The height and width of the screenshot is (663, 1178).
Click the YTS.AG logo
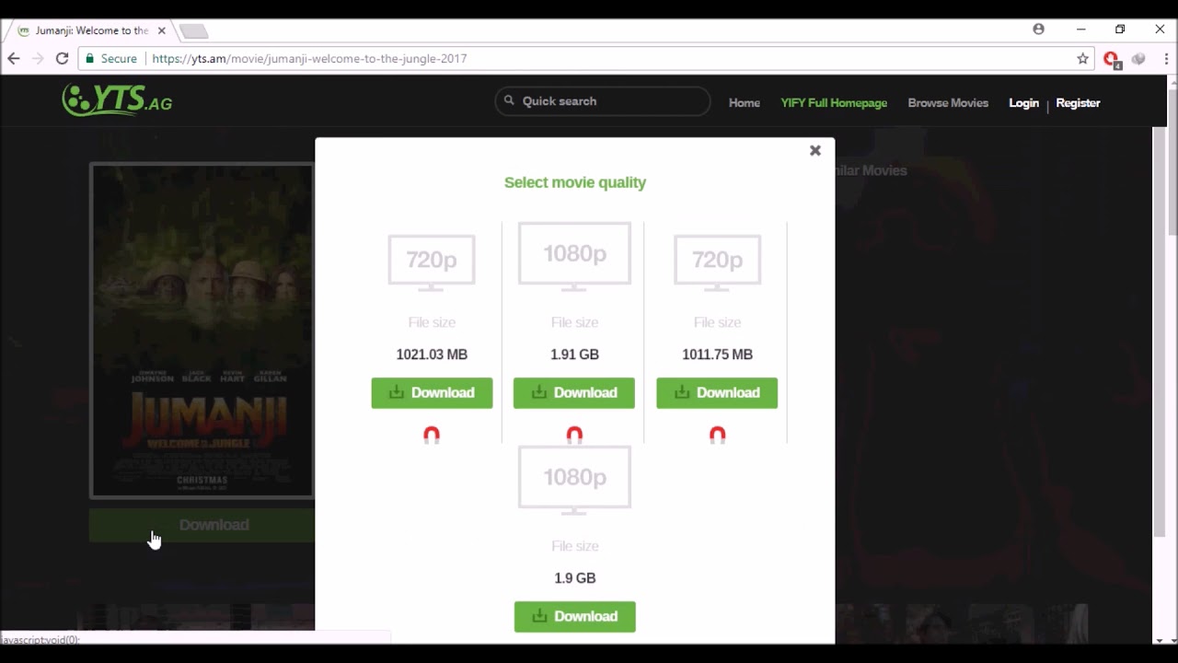(117, 100)
